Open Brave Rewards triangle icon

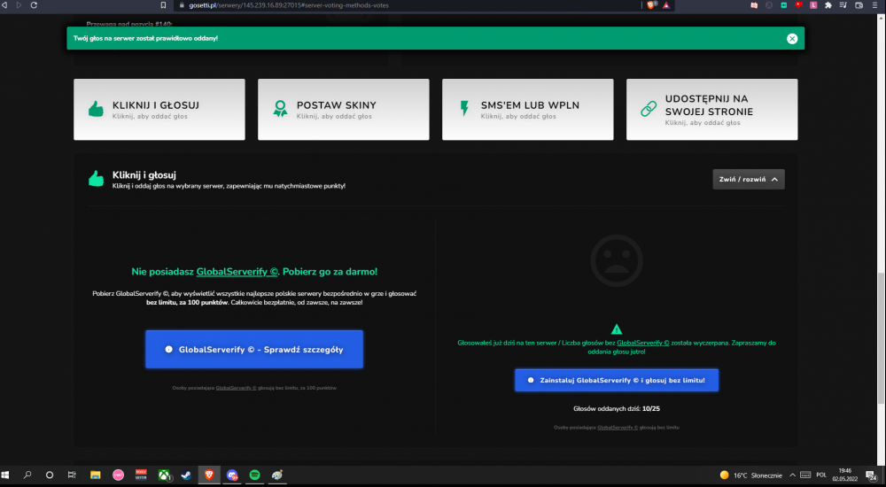coord(666,5)
